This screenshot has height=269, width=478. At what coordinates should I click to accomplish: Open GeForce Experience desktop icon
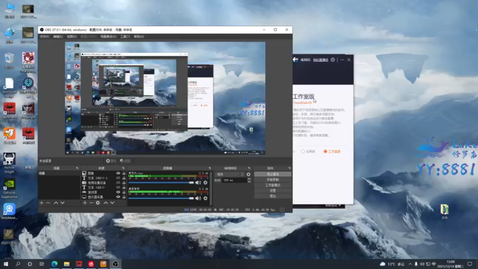[9, 188]
